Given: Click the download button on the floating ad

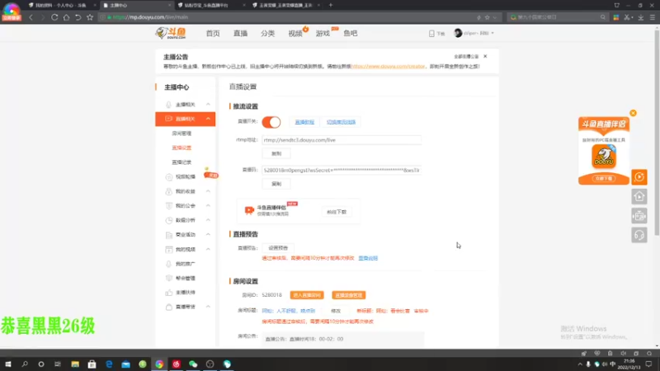Looking at the screenshot, I should [x=604, y=179].
